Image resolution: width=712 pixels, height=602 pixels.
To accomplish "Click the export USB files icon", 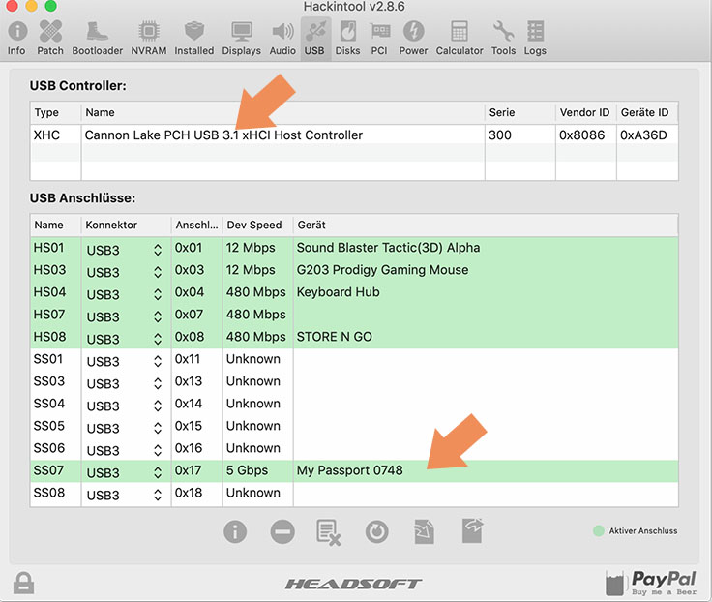I will pos(472,530).
